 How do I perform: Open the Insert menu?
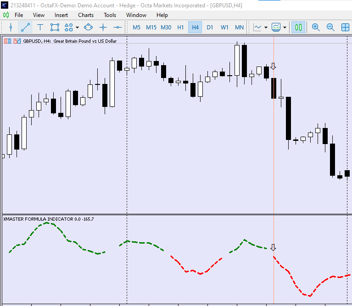click(61, 15)
